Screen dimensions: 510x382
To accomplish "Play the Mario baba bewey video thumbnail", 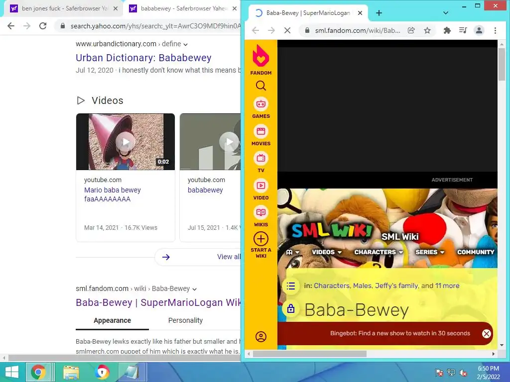I will coord(125,142).
